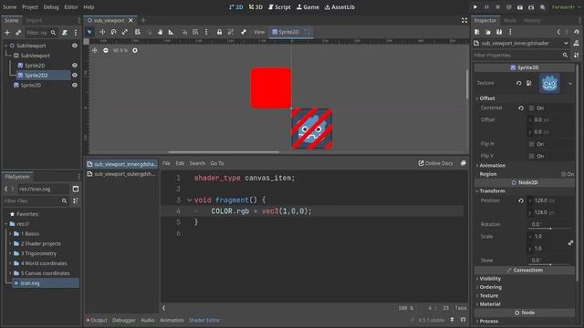
Task: Run the project with Play button
Action: [475, 7]
